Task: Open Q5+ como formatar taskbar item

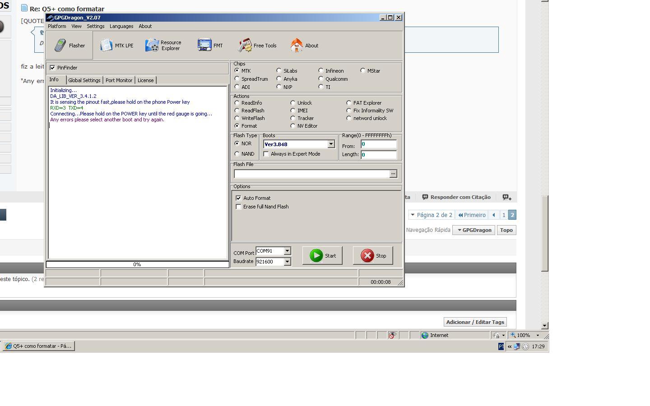Action: (x=39, y=346)
